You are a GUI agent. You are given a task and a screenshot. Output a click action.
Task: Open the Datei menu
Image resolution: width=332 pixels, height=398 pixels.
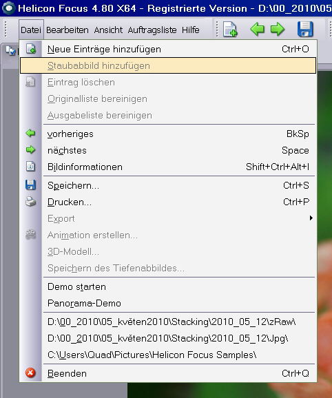[x=31, y=30]
